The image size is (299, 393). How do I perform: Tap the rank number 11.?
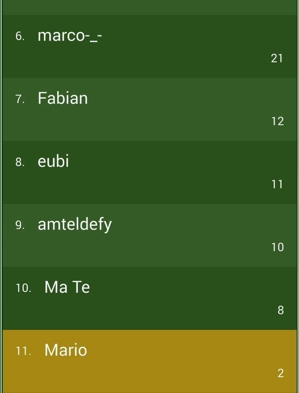point(24,351)
